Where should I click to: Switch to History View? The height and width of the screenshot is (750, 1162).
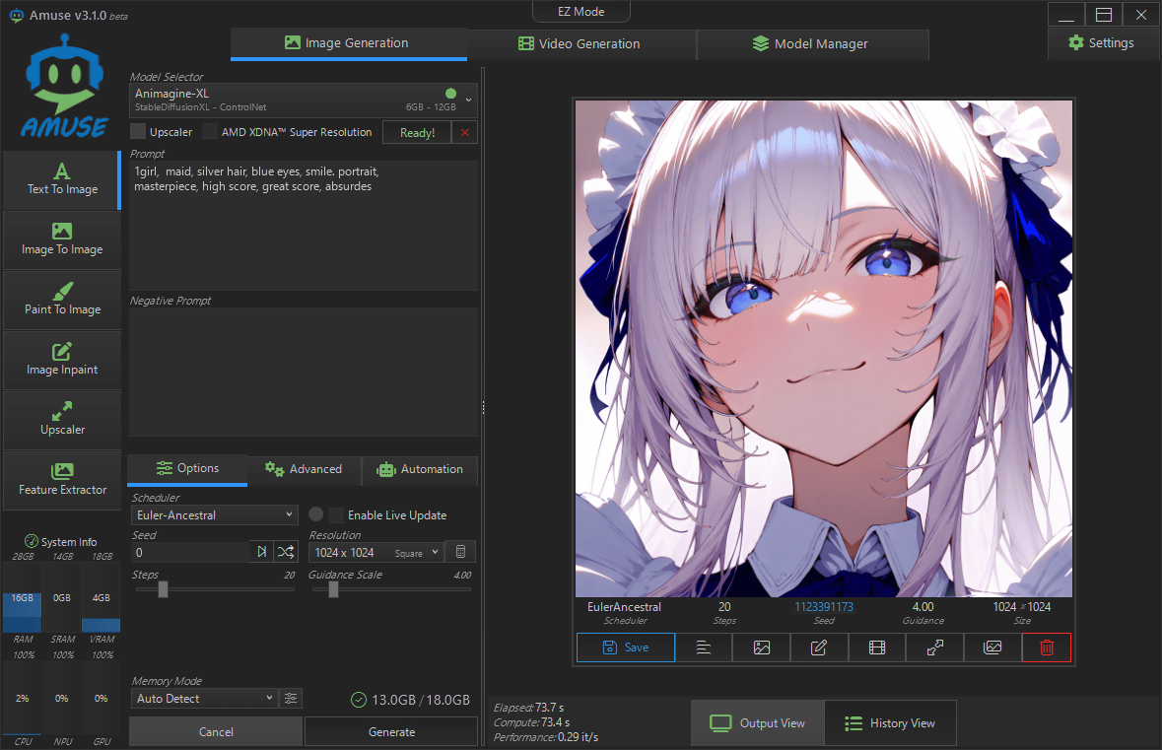pos(890,723)
